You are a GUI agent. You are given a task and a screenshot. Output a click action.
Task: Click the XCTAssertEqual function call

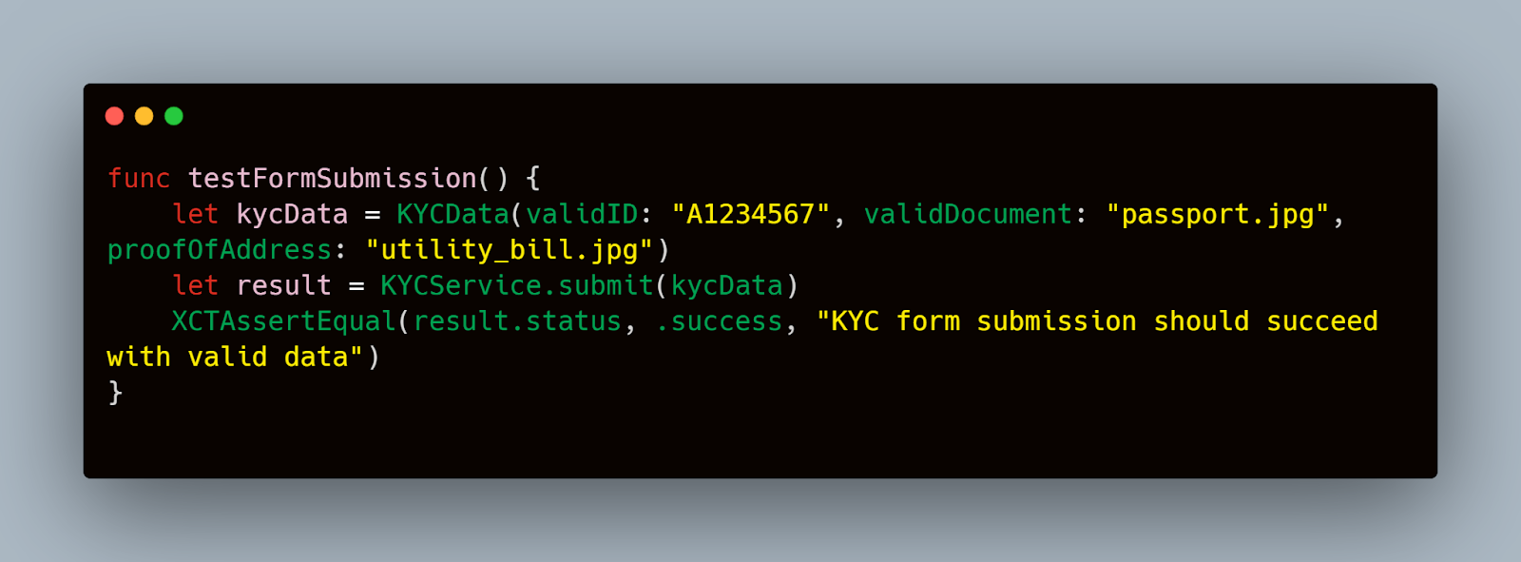click(x=284, y=321)
